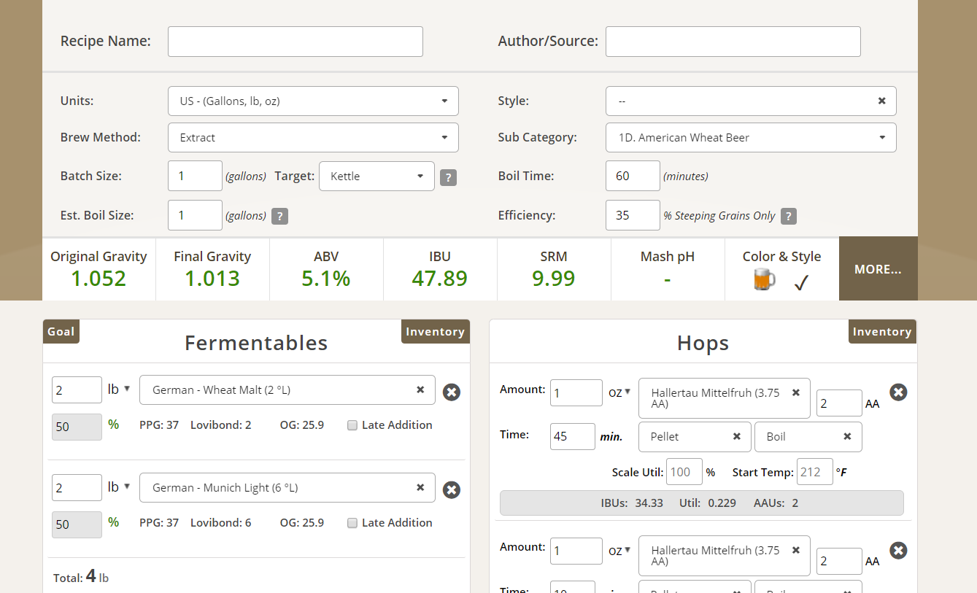Click the first hop AA field

pos(839,403)
